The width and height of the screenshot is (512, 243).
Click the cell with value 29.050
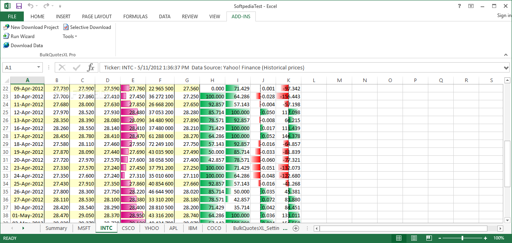click(82, 215)
